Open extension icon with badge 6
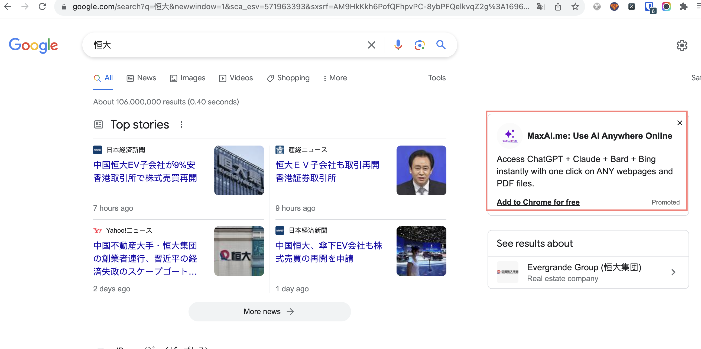701x349 pixels. point(650,7)
